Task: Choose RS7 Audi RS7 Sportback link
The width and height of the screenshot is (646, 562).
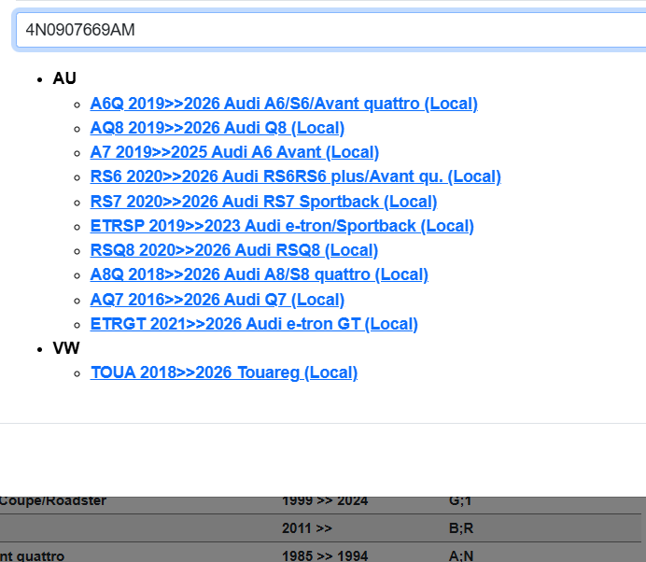Action: (x=263, y=202)
